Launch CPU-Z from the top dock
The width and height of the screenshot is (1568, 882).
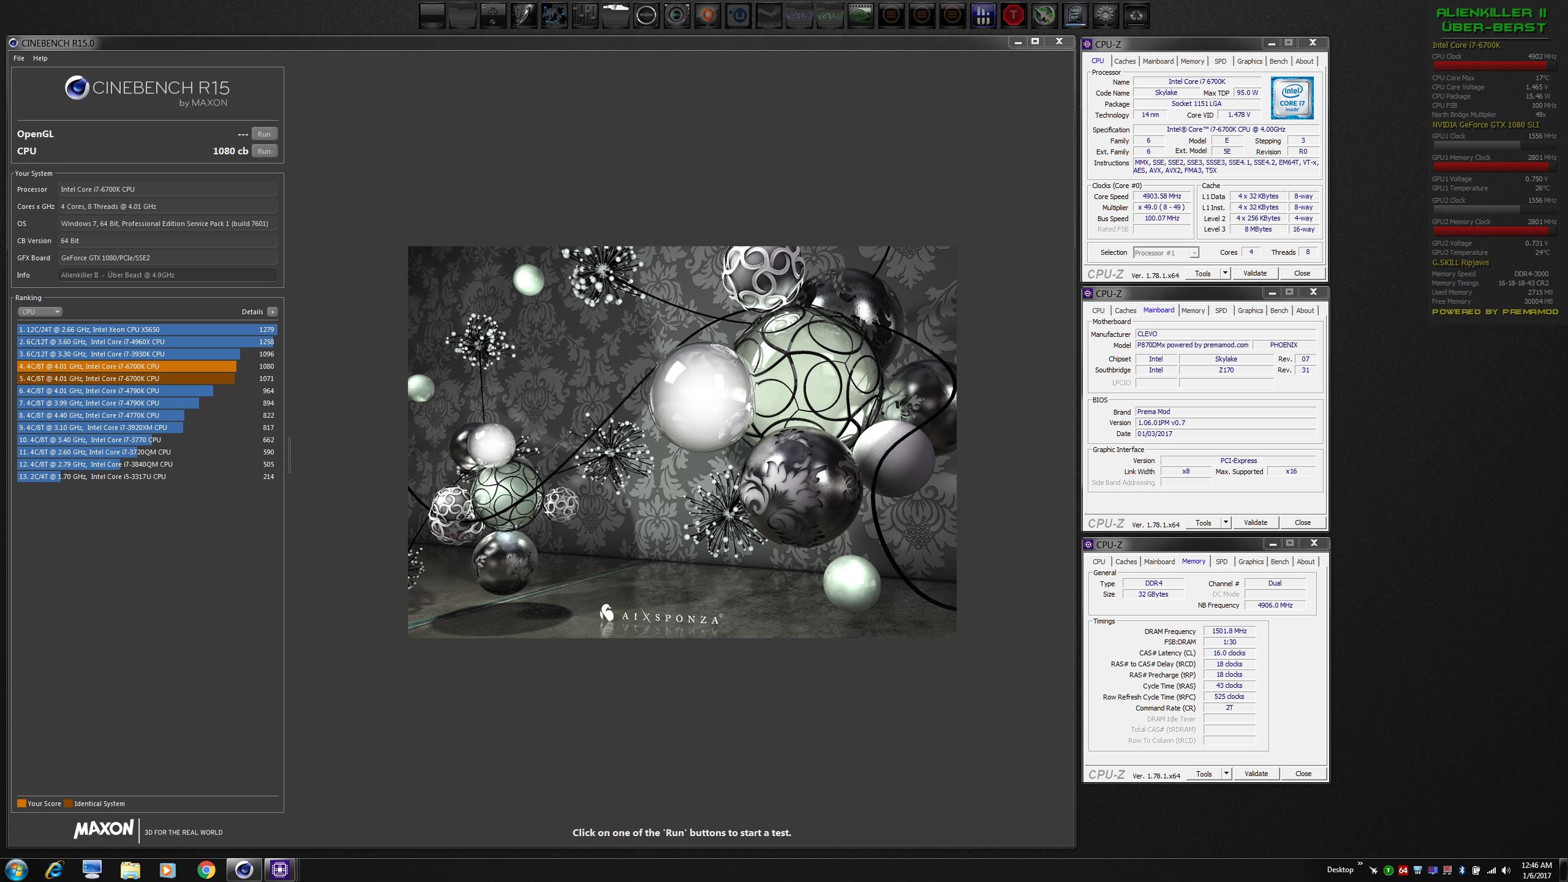[x=799, y=15]
